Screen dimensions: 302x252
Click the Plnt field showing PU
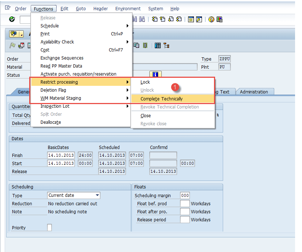224,67
